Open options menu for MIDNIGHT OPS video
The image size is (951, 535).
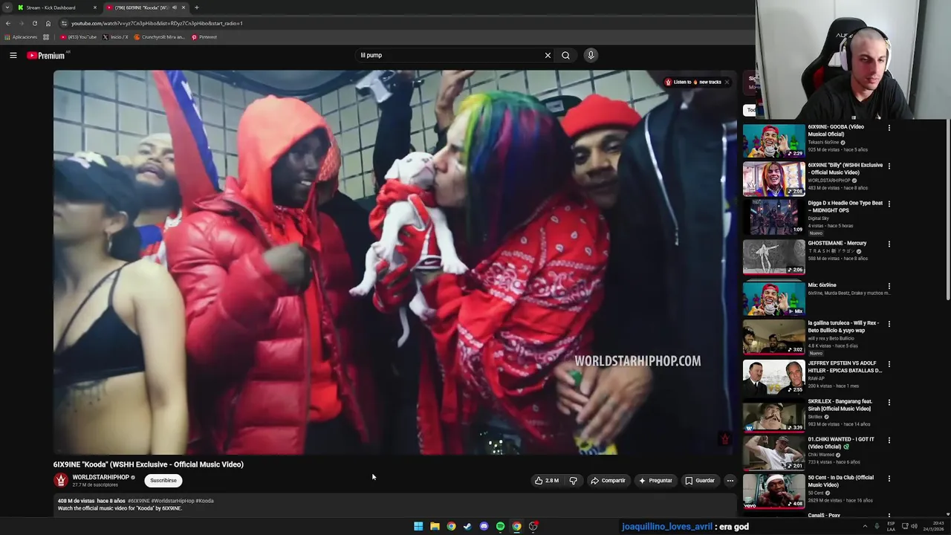pos(889,204)
